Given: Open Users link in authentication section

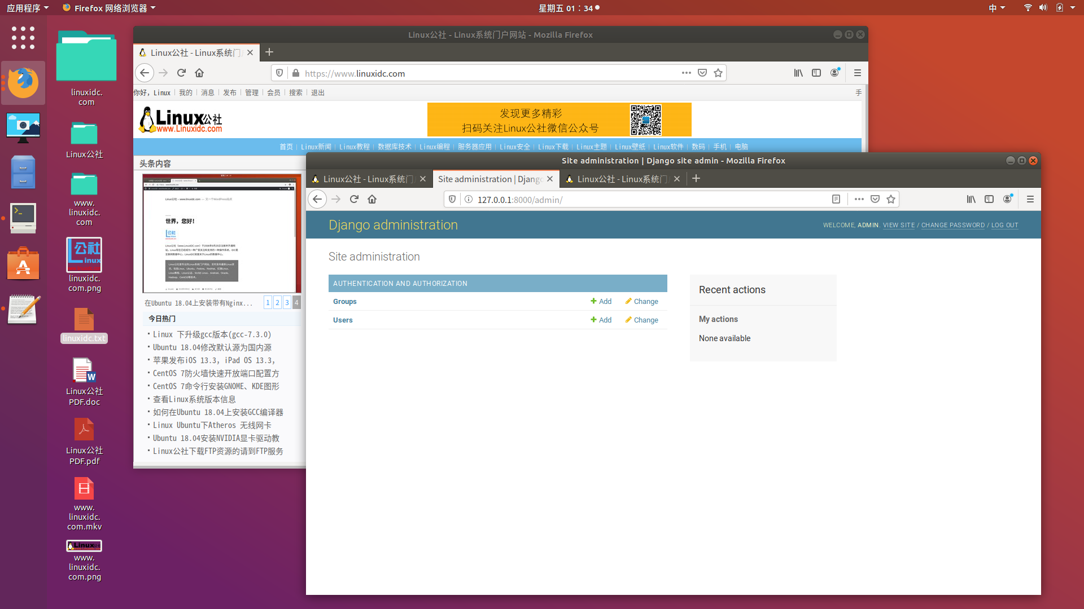Looking at the screenshot, I should point(343,320).
